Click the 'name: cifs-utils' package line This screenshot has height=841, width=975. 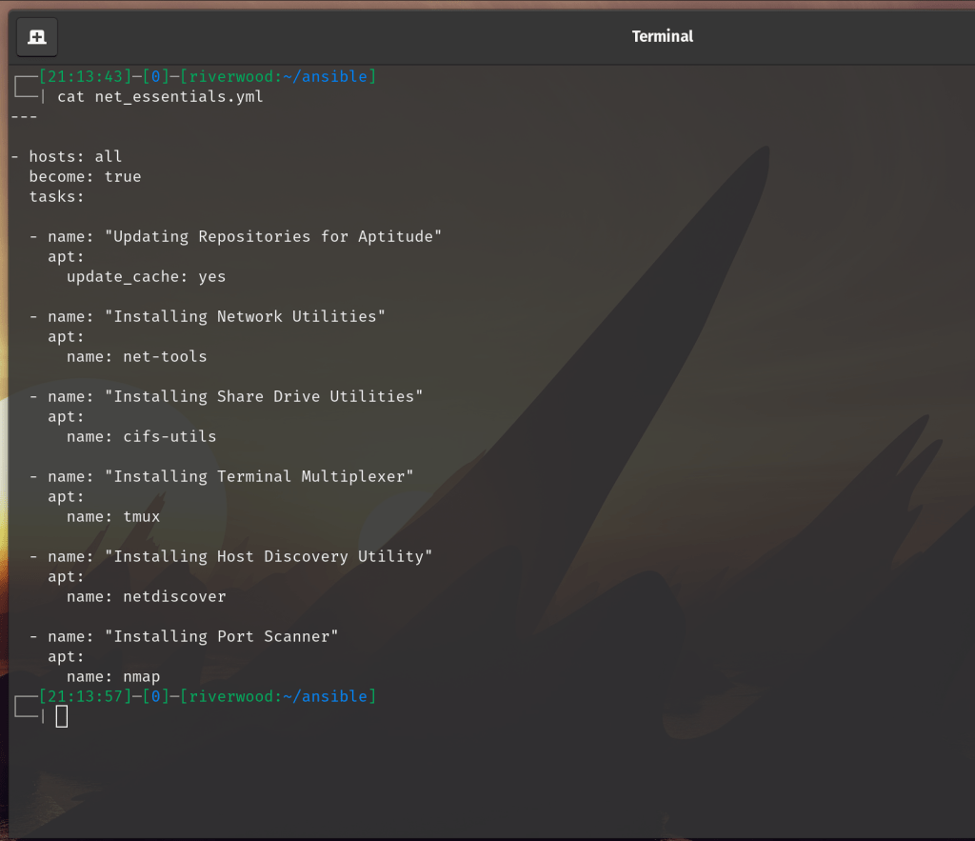[141, 436]
